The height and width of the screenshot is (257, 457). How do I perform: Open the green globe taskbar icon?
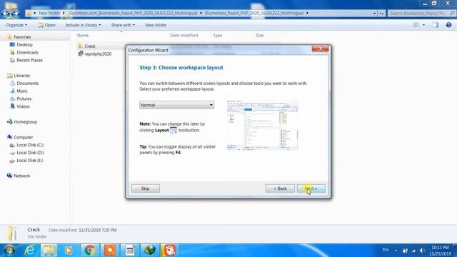(x=150, y=251)
